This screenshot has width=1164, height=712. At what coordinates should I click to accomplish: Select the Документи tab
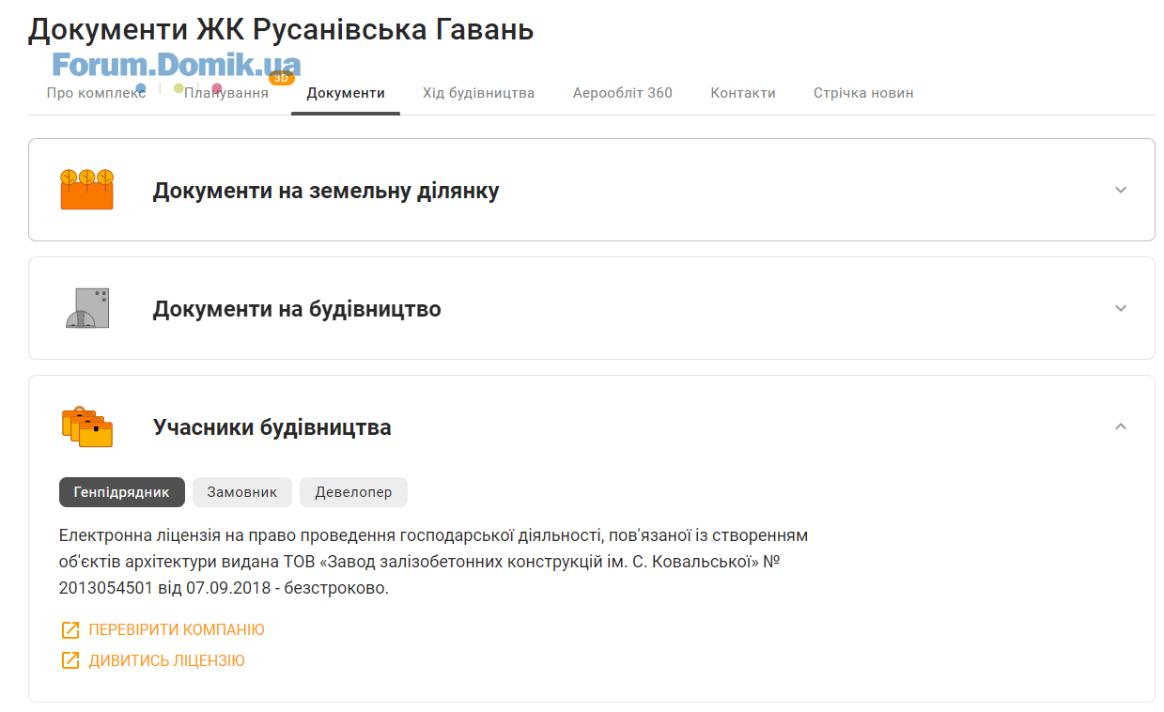[x=346, y=93]
